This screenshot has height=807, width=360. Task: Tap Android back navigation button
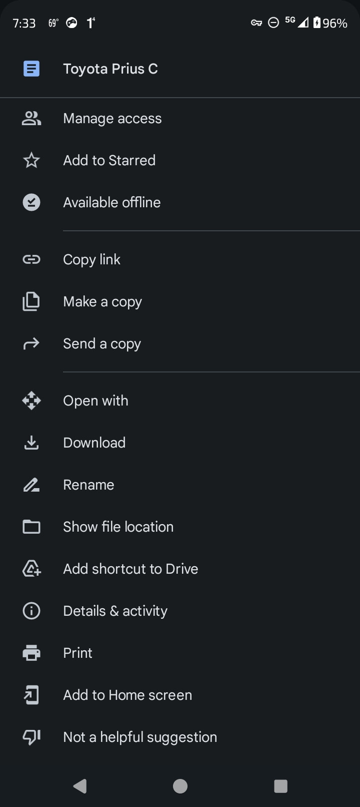pos(80,786)
